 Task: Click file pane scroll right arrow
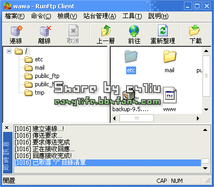click(x=198, y=118)
